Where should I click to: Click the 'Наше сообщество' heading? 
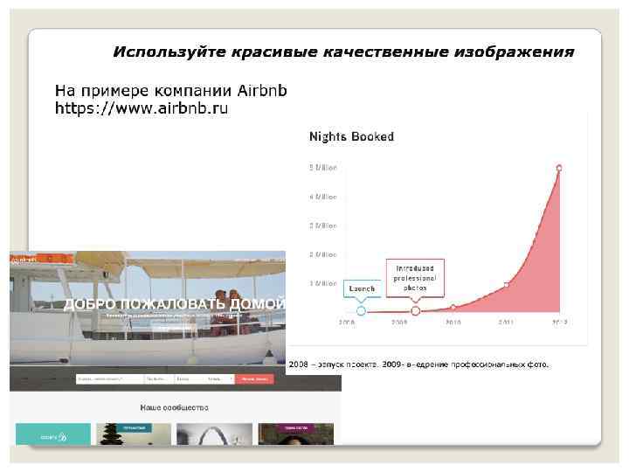click(x=175, y=408)
